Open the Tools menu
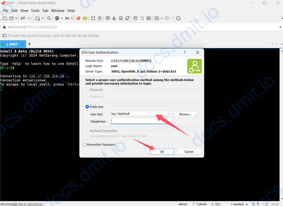This screenshot has width=283, height=206. click(x=35, y=11)
